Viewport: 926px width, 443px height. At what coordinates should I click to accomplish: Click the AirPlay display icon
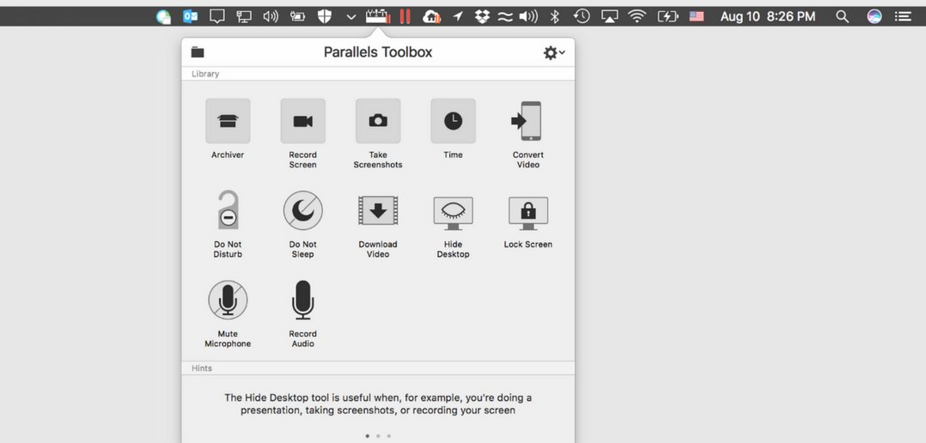[610, 16]
